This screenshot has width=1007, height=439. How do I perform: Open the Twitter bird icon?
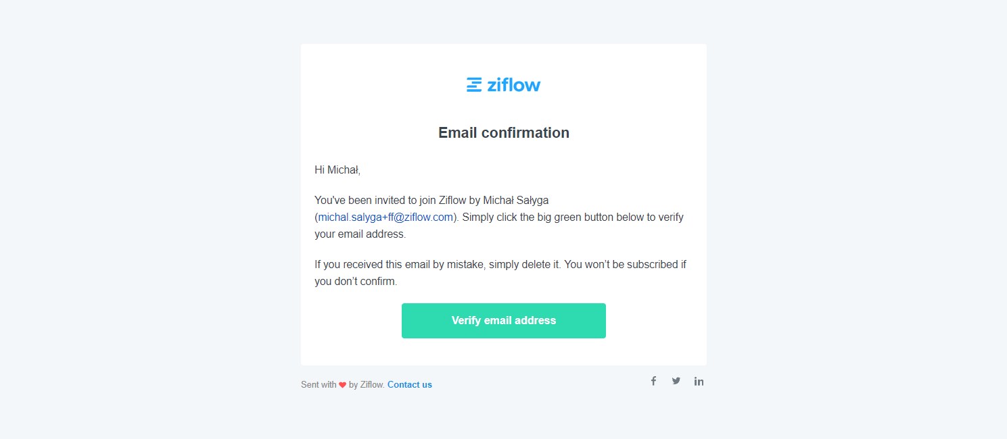coord(676,381)
